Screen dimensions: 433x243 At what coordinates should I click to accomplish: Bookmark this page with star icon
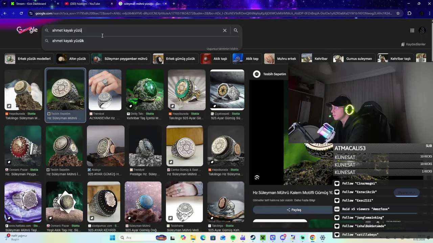[x=398, y=13]
